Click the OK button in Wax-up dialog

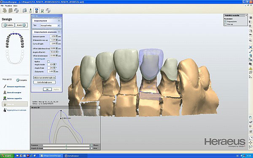47,89
